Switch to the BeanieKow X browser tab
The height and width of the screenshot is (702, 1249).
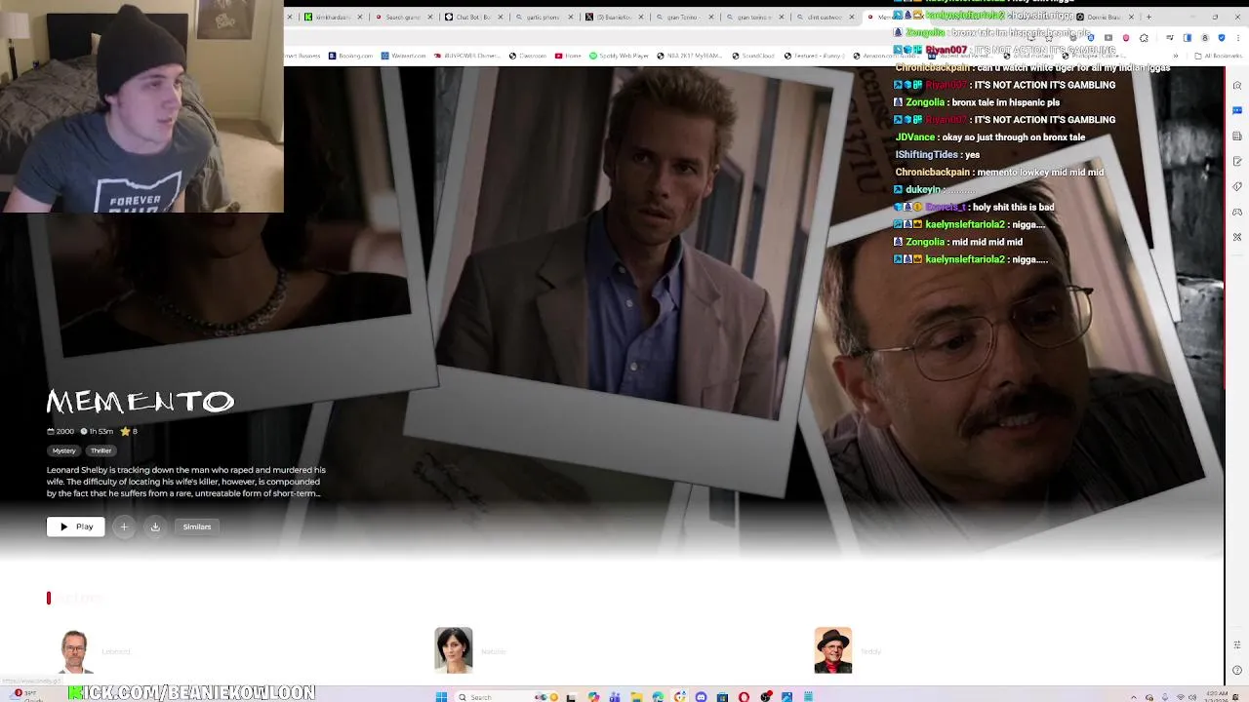[614, 17]
